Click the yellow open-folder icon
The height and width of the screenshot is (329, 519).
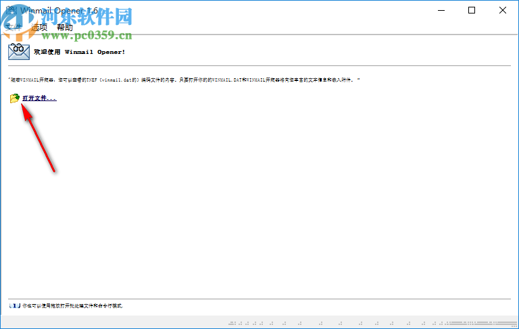tap(15, 98)
